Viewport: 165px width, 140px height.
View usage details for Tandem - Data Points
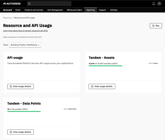point(21,132)
